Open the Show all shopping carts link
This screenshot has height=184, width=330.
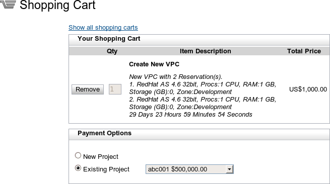[103, 28]
